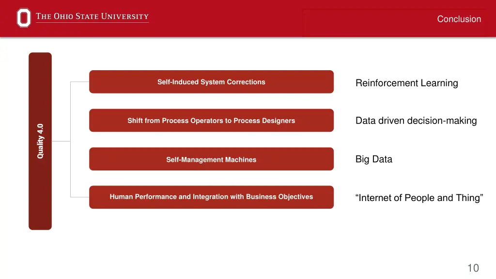
Task: Click the red header banner area
Action: (248, 18)
